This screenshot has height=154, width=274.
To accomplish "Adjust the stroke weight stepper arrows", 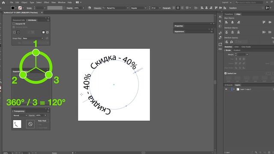I will point(34,8).
